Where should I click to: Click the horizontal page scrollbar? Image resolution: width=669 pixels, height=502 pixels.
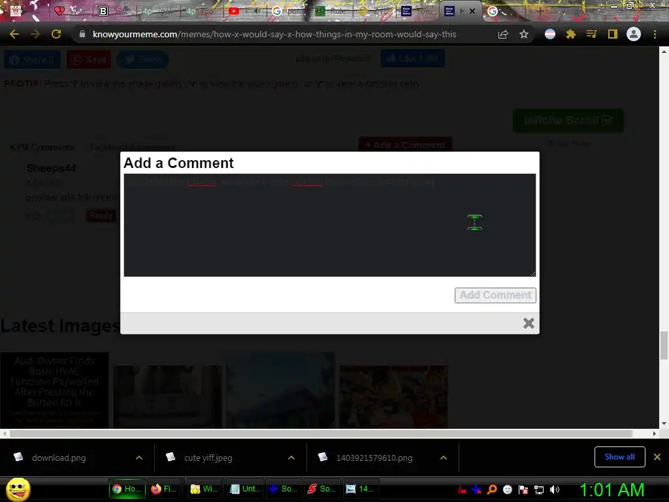[321, 433]
